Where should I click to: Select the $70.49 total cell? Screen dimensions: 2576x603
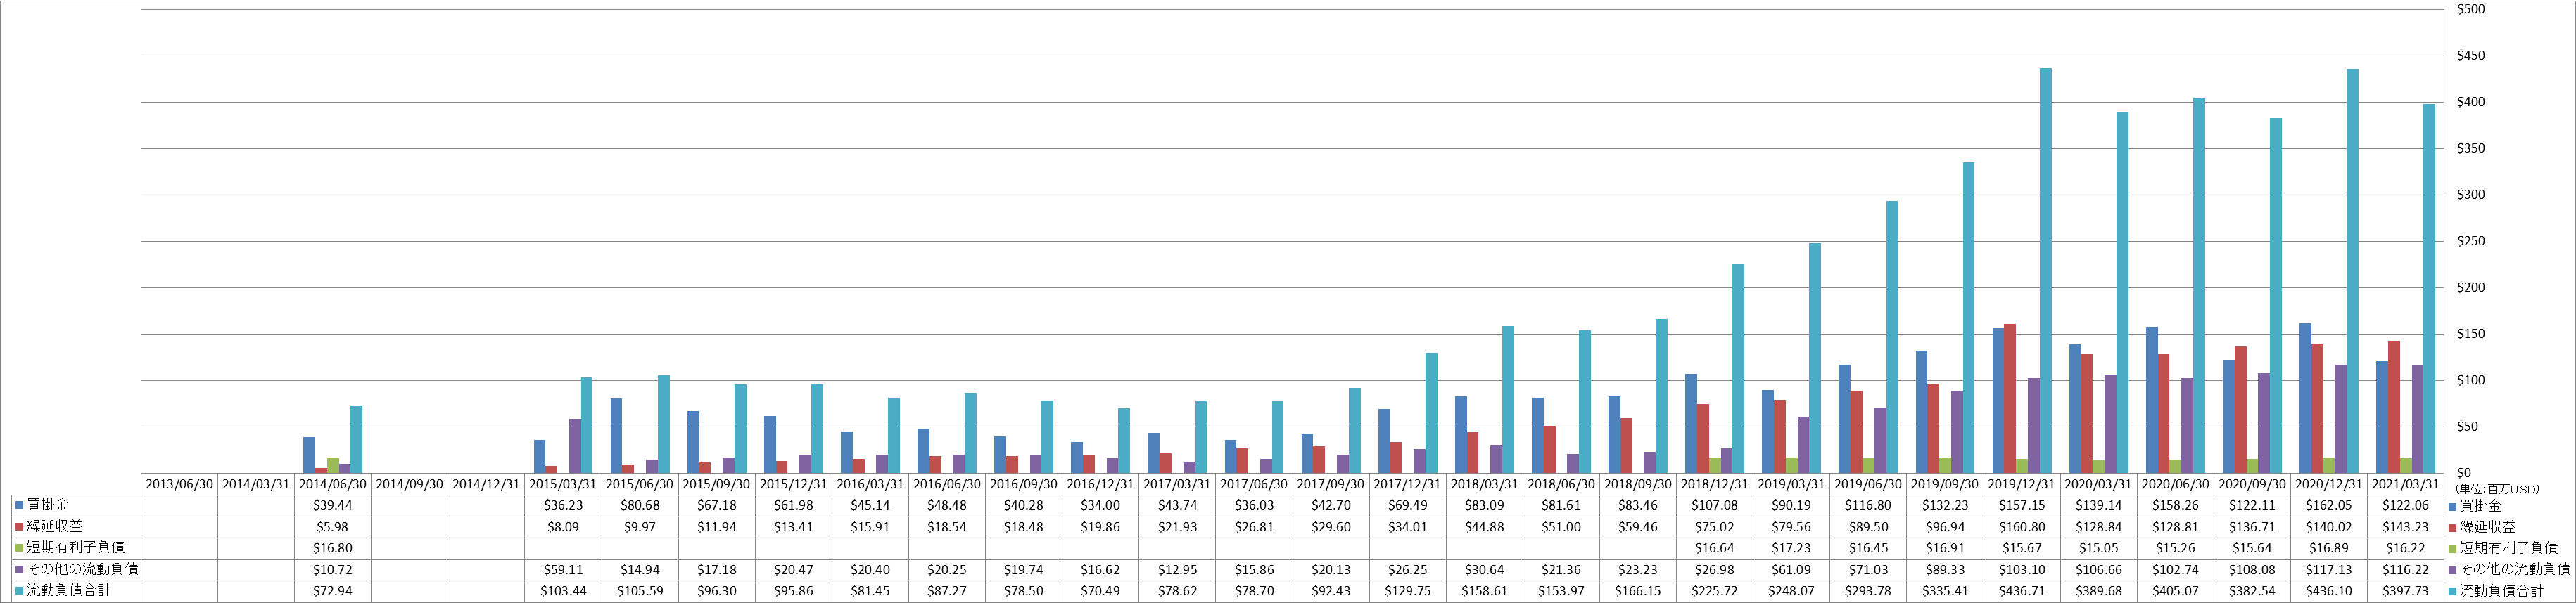(x=1100, y=591)
